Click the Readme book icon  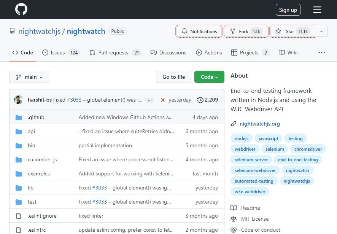pos(234,208)
